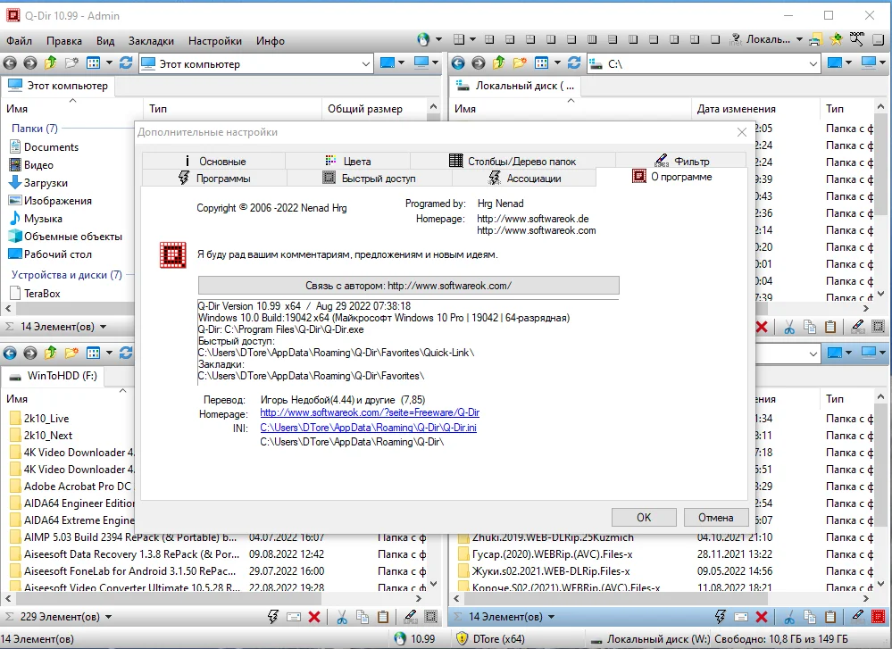The image size is (892, 649).
Task: Open the Инфо menu
Action: pos(271,41)
